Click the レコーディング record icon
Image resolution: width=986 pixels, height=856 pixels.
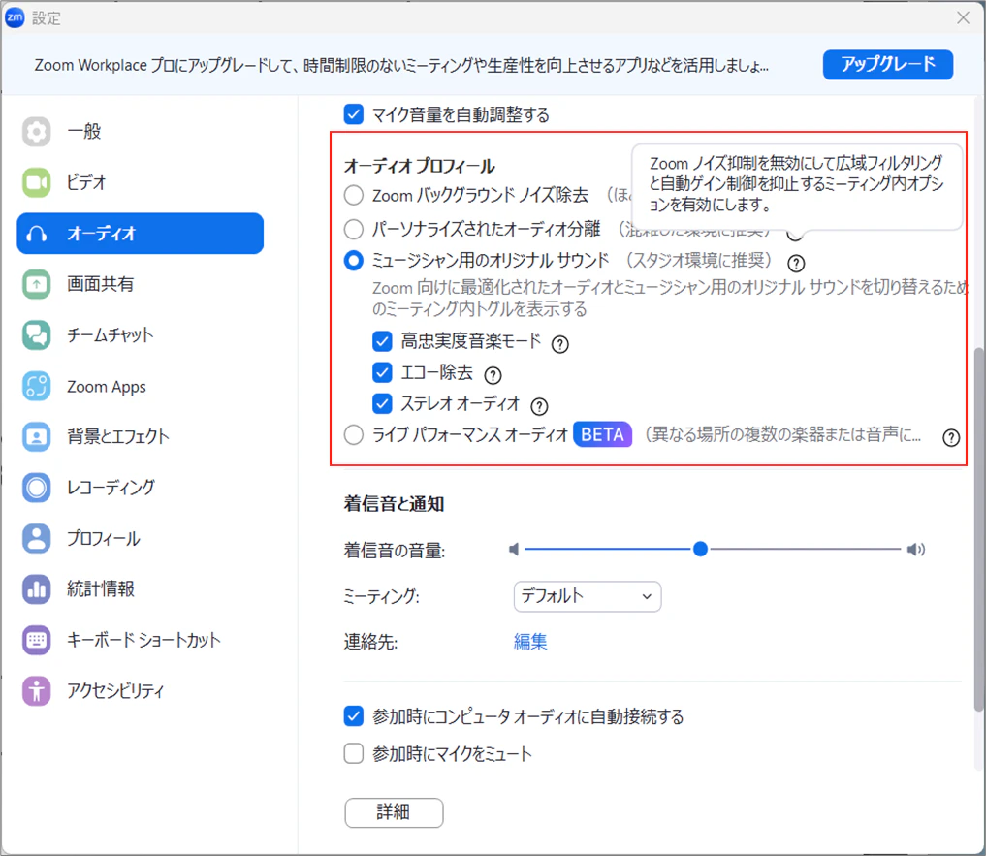click(37, 488)
